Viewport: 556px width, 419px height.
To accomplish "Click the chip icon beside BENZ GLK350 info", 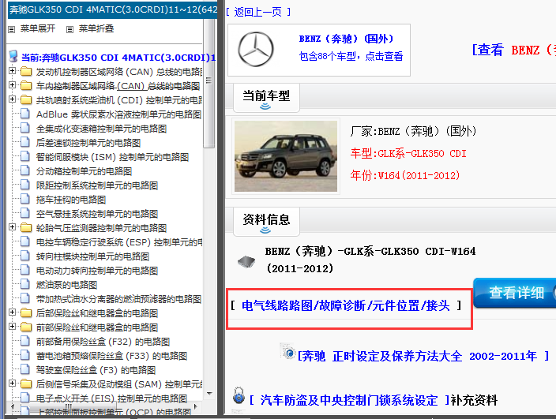I will [246, 262].
